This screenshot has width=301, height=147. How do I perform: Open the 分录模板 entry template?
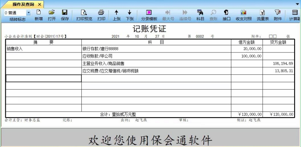coord(149,15)
